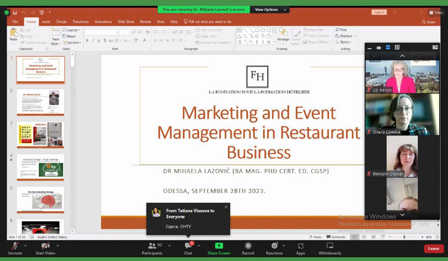Screen dimensions: 448x261
Task: Toggle Bold formatting in ribbon
Action: pyautogui.click(x=87, y=40)
